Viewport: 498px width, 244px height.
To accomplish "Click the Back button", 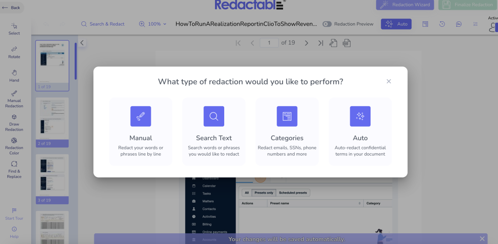I will click(12, 7).
